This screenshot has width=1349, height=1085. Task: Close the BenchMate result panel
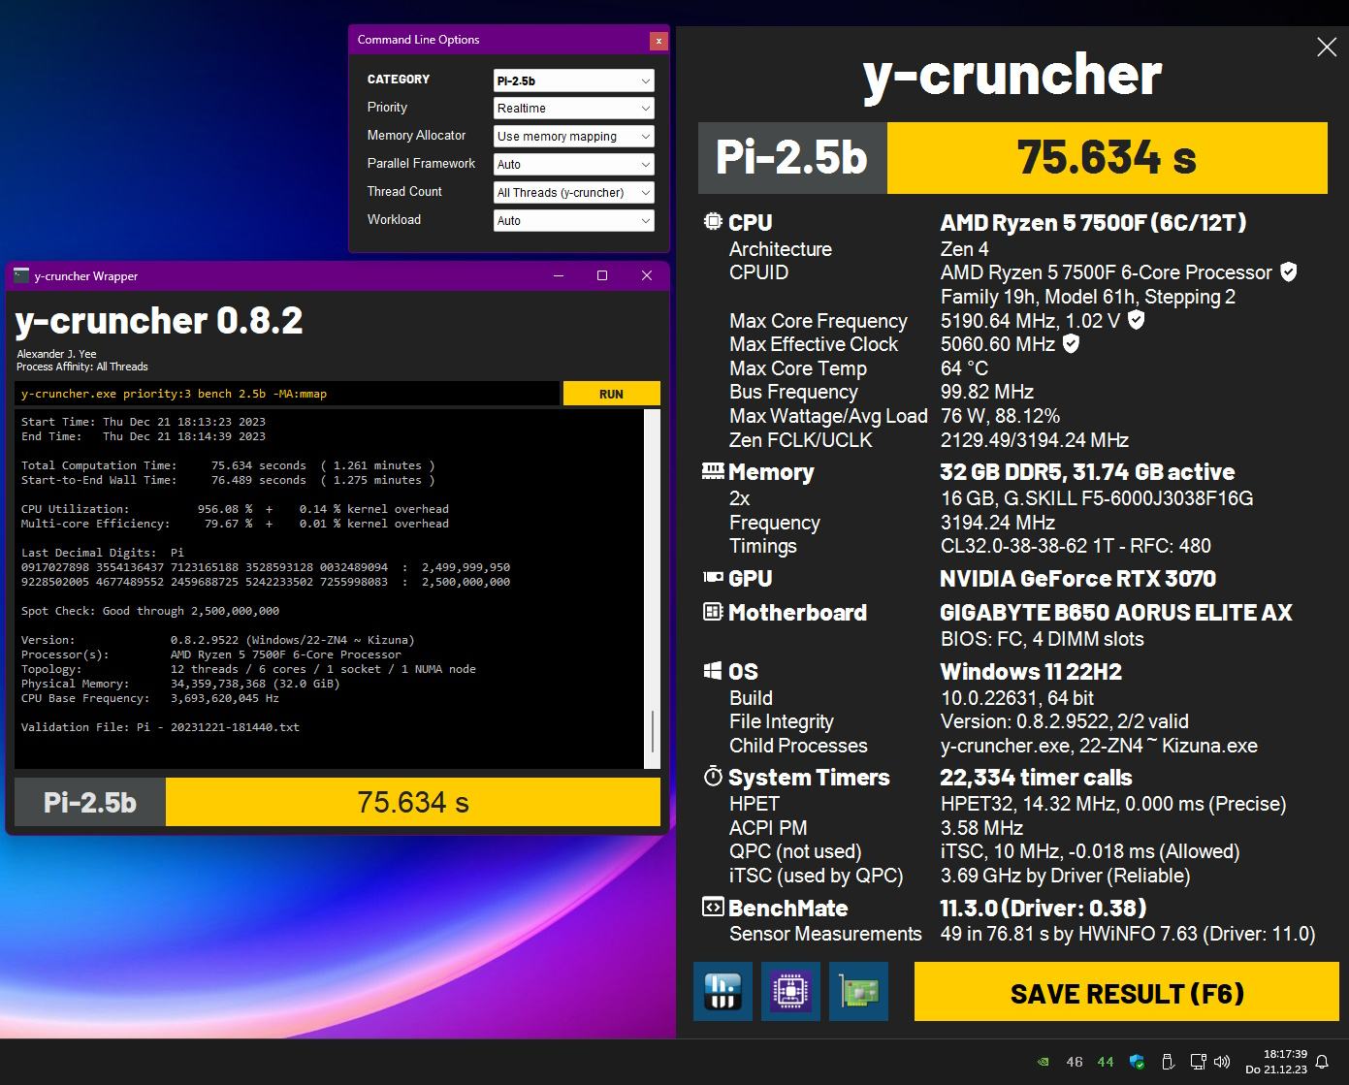pyautogui.click(x=1327, y=47)
